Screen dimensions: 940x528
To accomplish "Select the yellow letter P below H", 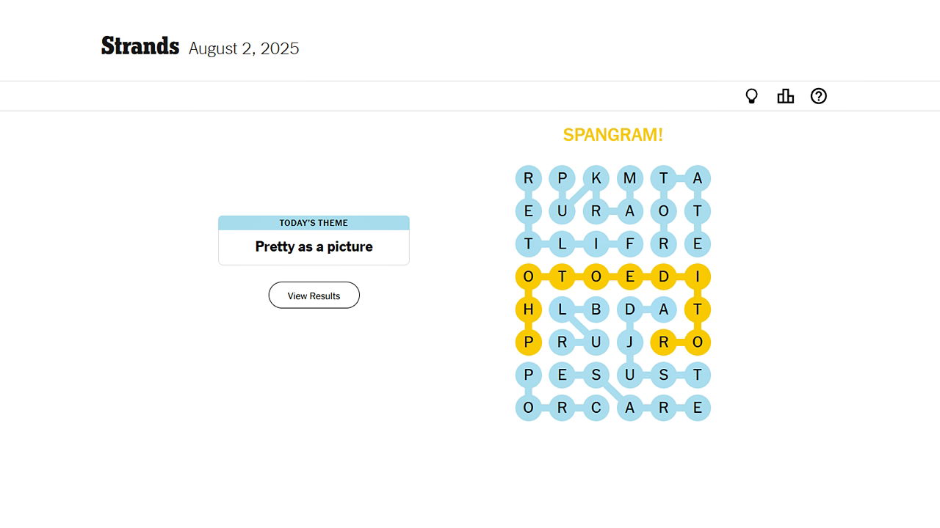I will (x=529, y=342).
